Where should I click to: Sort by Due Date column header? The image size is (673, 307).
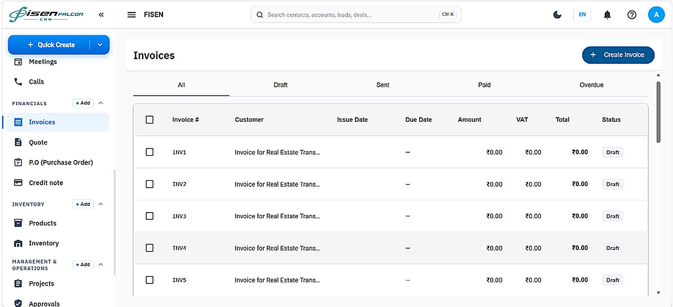point(418,120)
